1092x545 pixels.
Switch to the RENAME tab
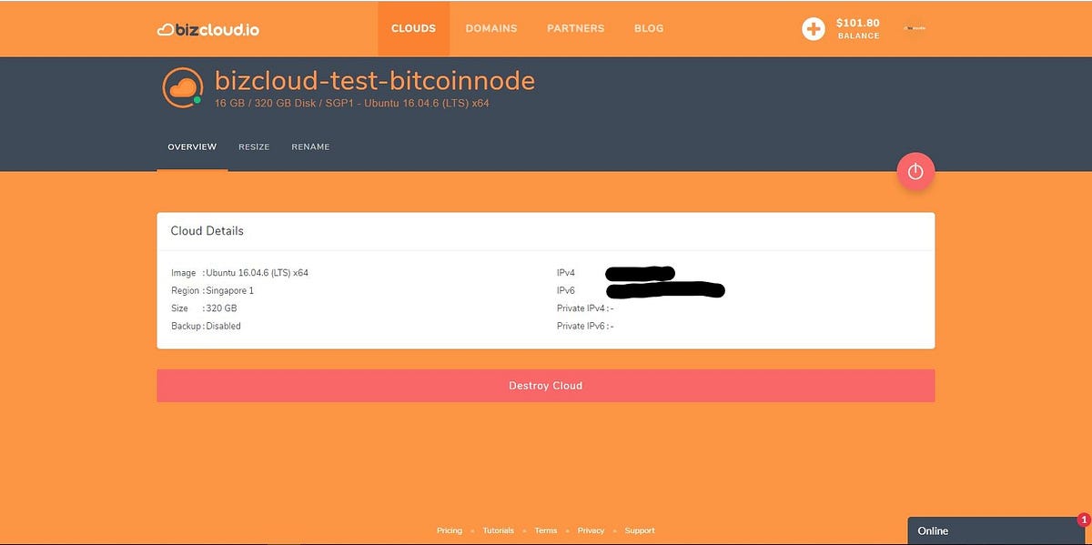click(310, 146)
